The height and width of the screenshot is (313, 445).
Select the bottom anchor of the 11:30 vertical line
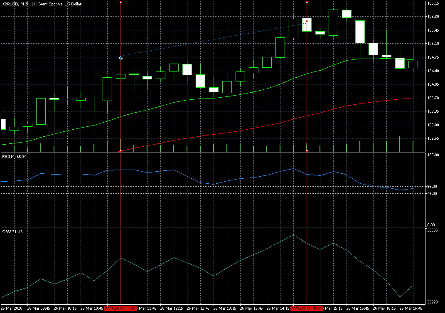click(x=120, y=150)
